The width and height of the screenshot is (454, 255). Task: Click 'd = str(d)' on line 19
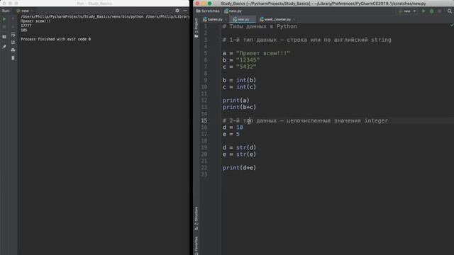pyautogui.click(x=240, y=147)
